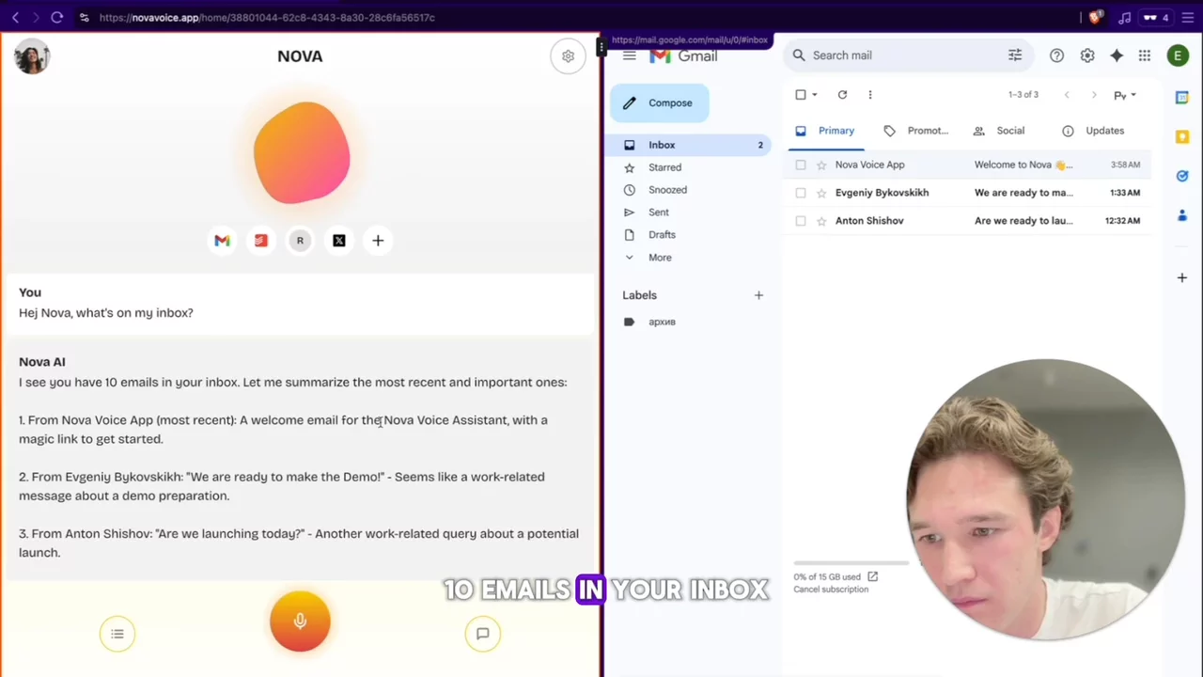Refresh the Gmail inbox
Screen dimensions: 1203x677
[842, 95]
